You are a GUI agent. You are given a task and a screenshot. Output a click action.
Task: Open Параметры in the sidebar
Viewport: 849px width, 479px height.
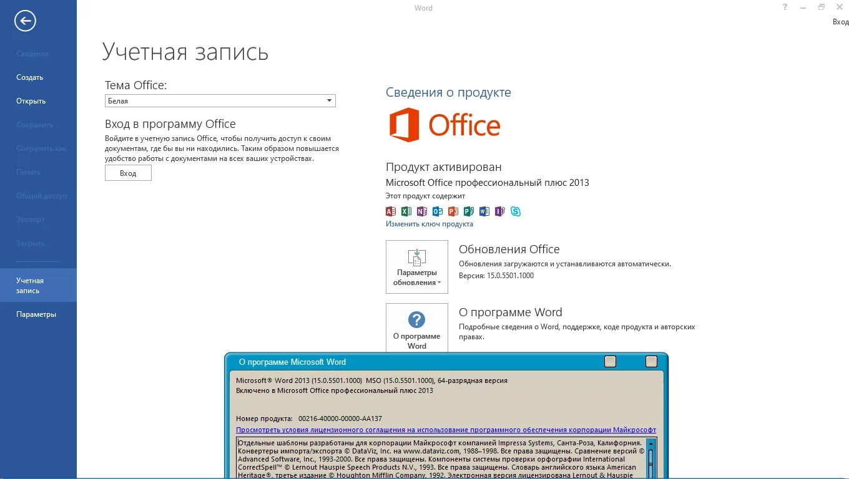pos(38,314)
